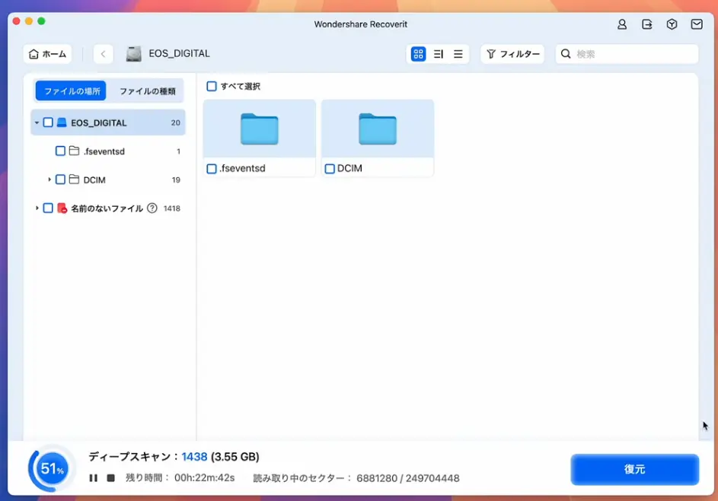This screenshot has height=501, width=718.
Task: Select the .fseventsd row label in sidebar
Action: click(x=104, y=151)
